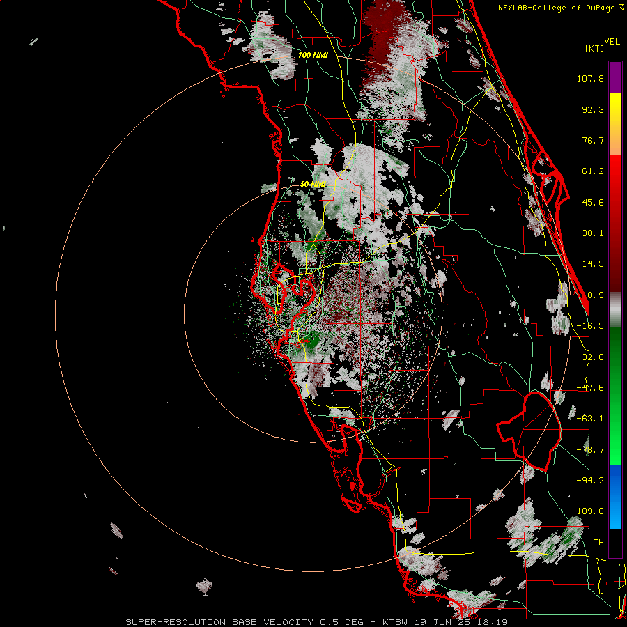Click the [KT] units label
This screenshot has height=627, width=627.
(594, 48)
